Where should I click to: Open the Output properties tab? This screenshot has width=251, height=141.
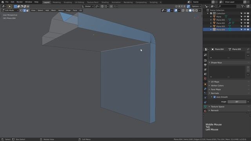point(205,65)
